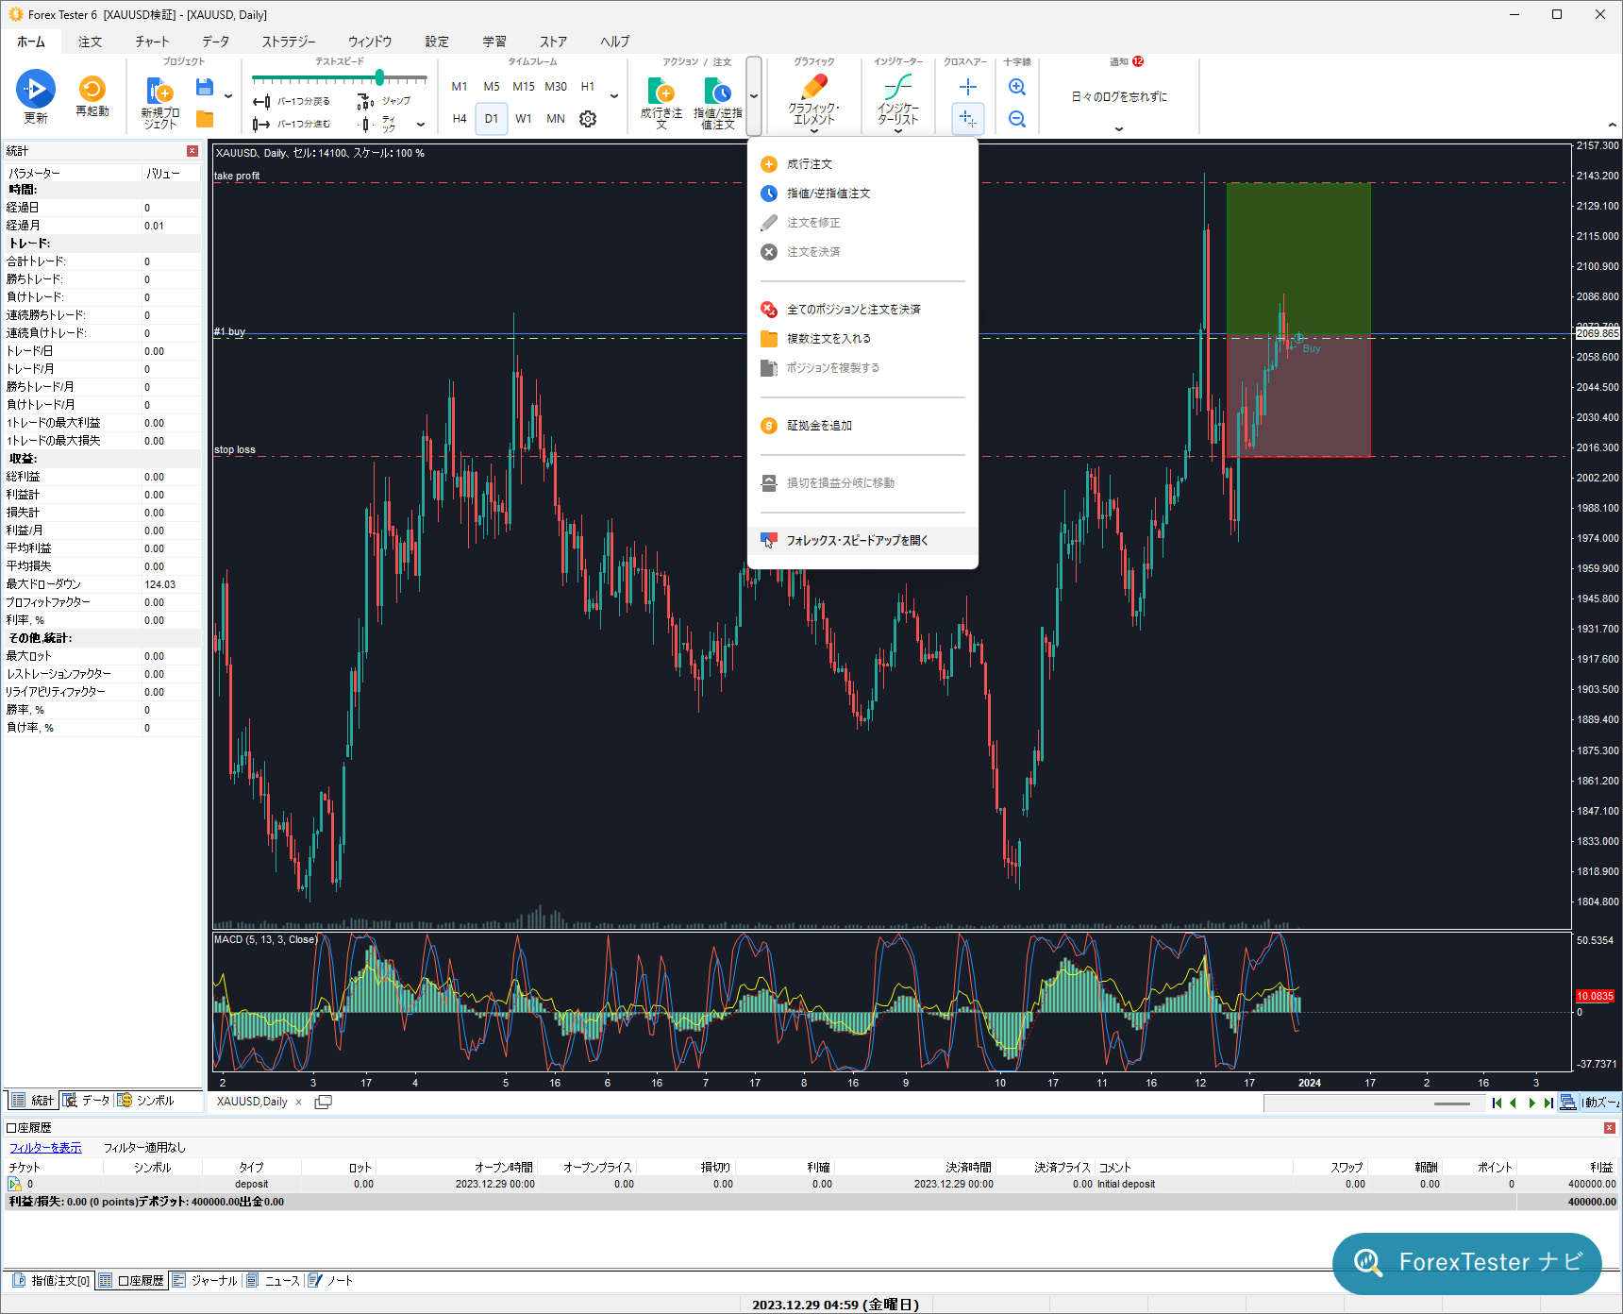Click the save project floppy icon
Screen dimensions: 1623x1314
pyautogui.click(x=204, y=88)
